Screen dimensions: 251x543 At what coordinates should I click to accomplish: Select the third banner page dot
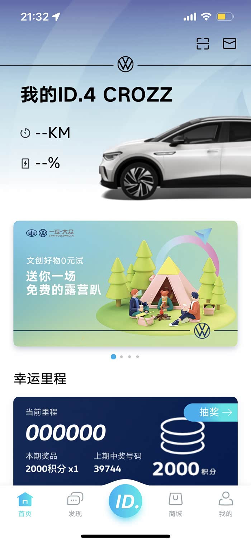[129, 357]
